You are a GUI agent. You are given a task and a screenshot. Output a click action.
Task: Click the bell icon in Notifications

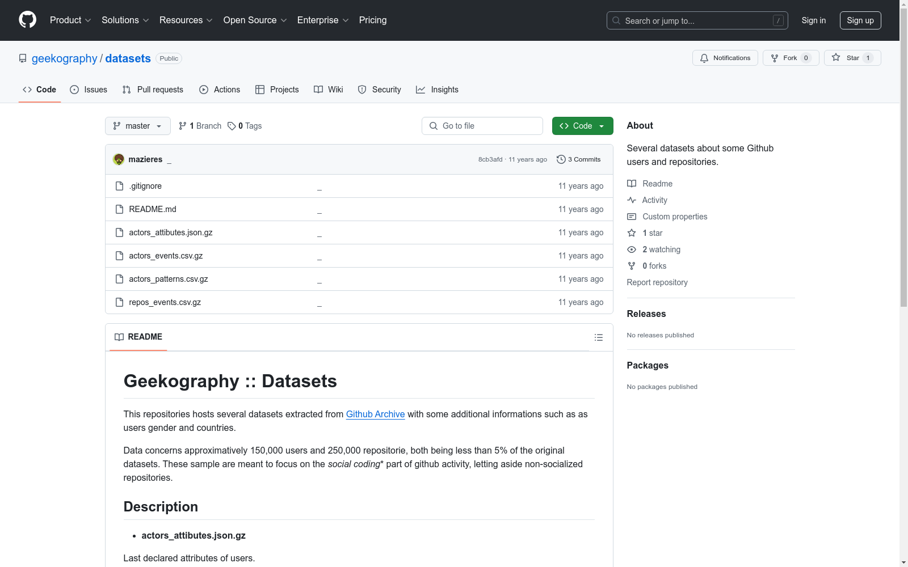click(x=704, y=58)
